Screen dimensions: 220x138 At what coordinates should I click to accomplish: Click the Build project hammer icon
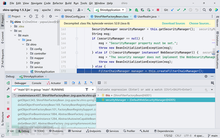[x=89, y=10]
